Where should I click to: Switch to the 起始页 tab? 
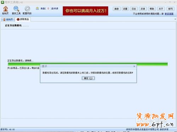click(8, 20)
